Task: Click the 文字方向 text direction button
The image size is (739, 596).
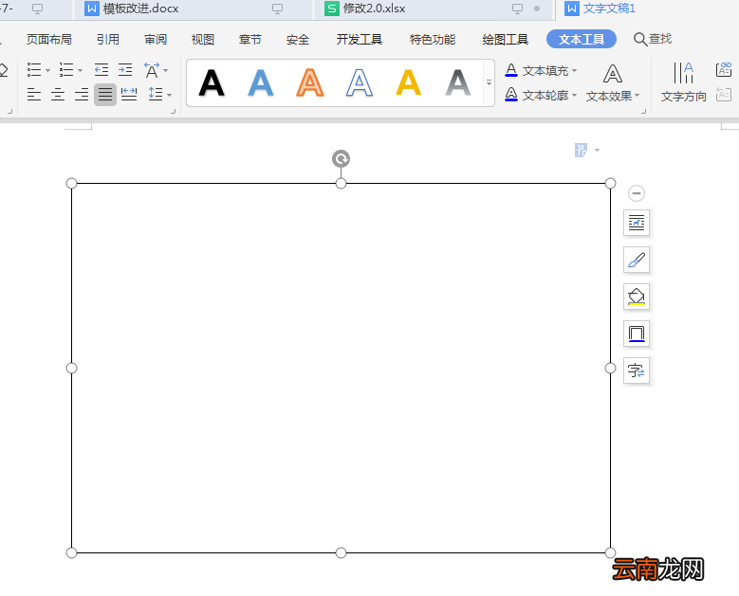Action: tap(683, 82)
